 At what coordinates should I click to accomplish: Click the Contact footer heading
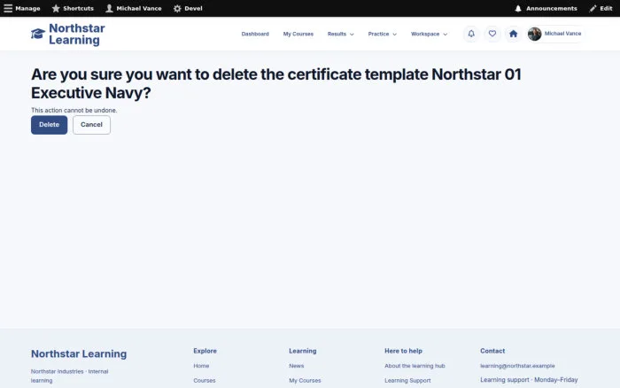coord(492,351)
